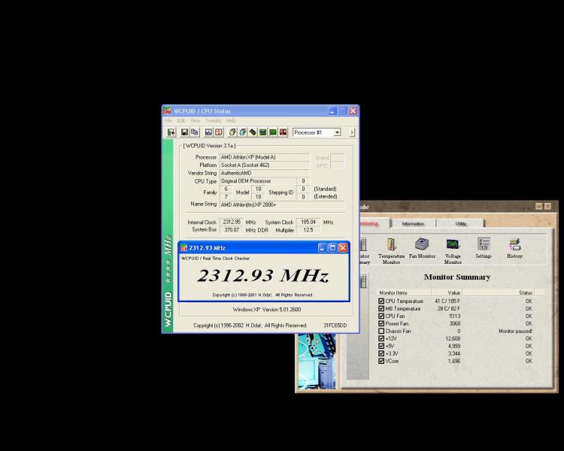Uncheck the CPU Fan monitor item
The image size is (564, 451).
381,316
